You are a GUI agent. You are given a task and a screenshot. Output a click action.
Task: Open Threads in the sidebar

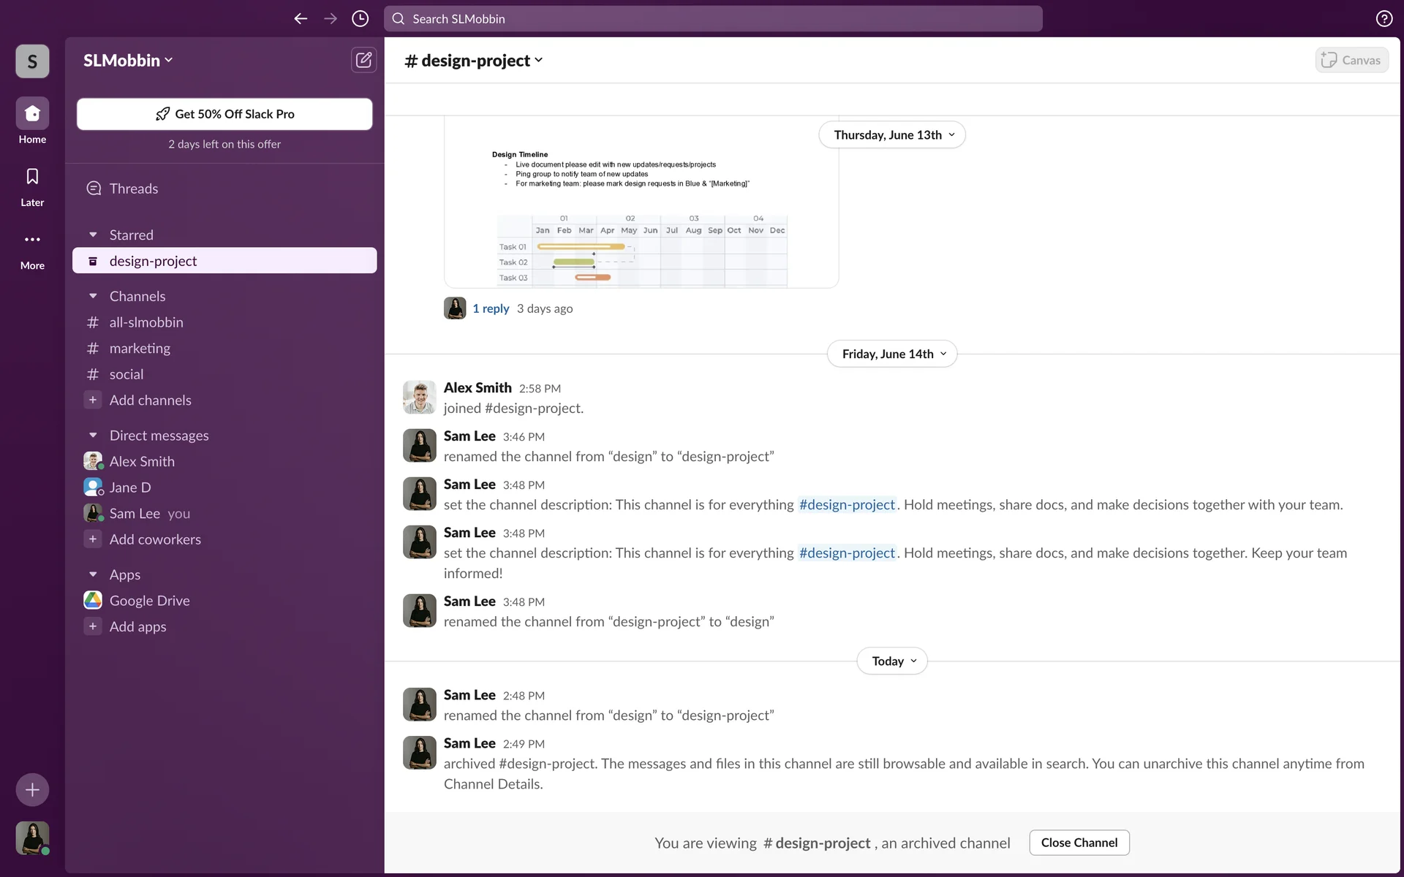[133, 189]
